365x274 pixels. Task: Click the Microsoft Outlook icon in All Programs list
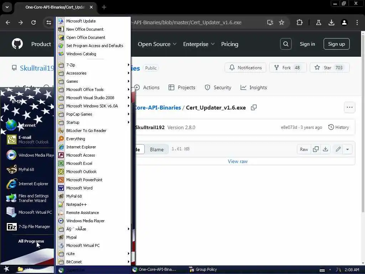(61, 172)
